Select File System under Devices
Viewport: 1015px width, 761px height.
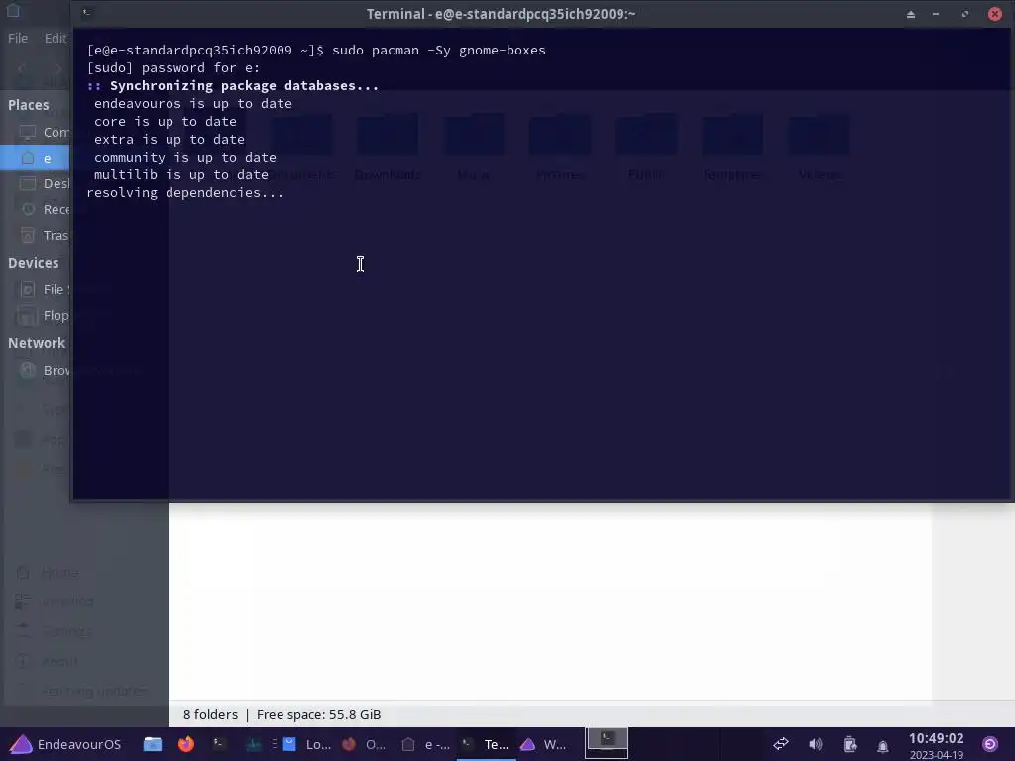coord(36,290)
